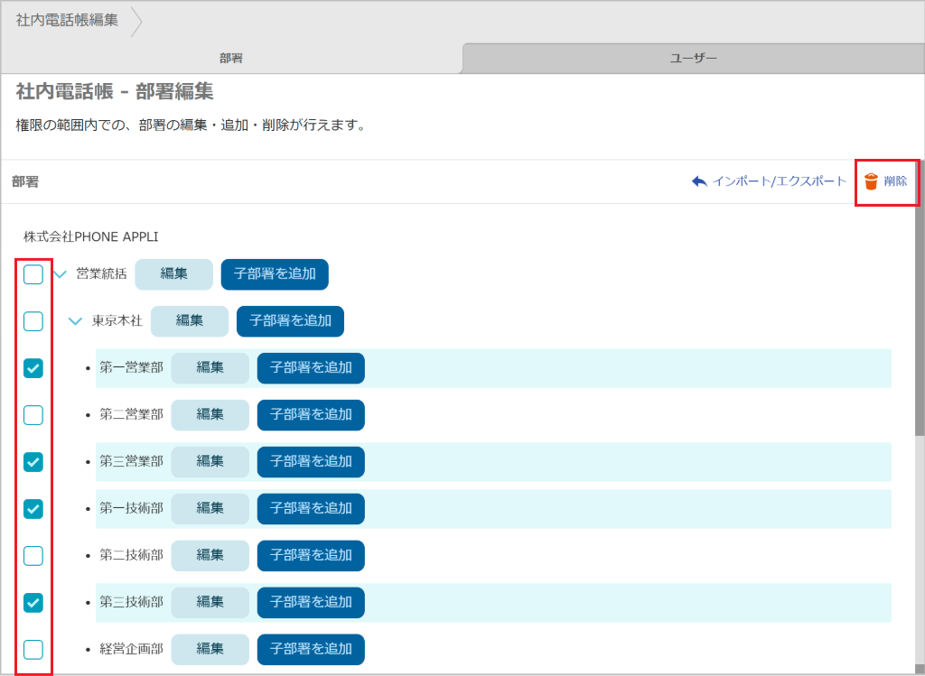Tick the 第二営業部 checkbox
Viewport: 925px width, 676px height.
pyautogui.click(x=33, y=415)
